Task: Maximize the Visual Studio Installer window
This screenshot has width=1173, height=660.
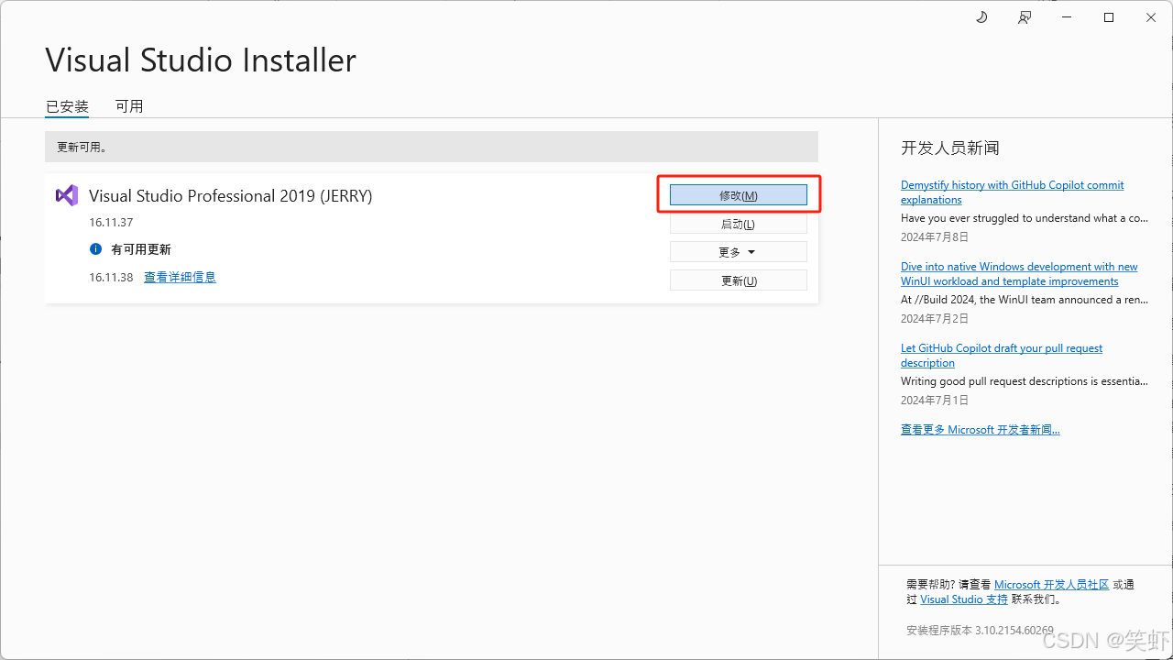Action: 1109,17
